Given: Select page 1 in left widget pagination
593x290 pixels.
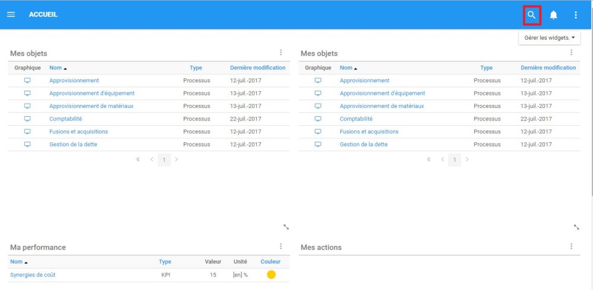Looking at the screenshot, I should point(164,160).
